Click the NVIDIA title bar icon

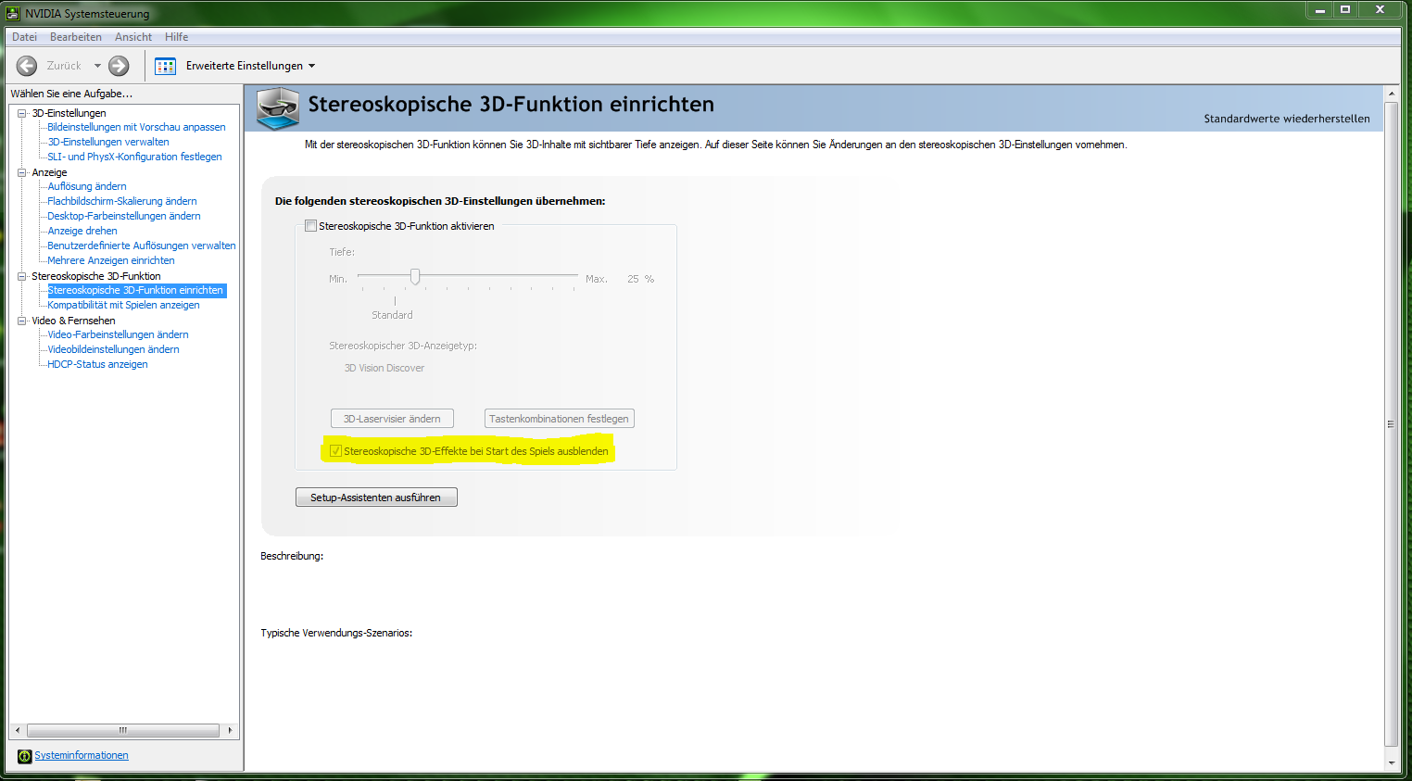click(13, 13)
